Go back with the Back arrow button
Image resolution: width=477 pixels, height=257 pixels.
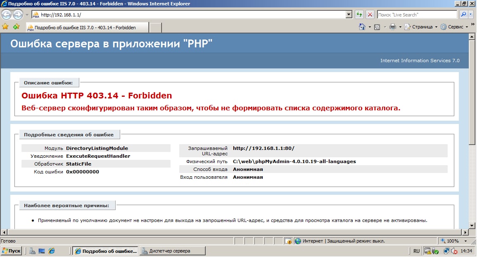(x=6, y=14)
